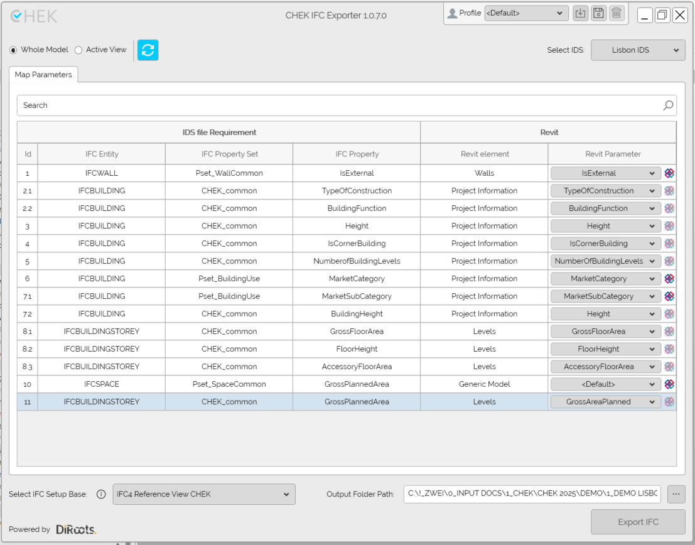Open the Select IDS dropdown showing Lisbon IDS
The image size is (695, 545).
pos(637,50)
